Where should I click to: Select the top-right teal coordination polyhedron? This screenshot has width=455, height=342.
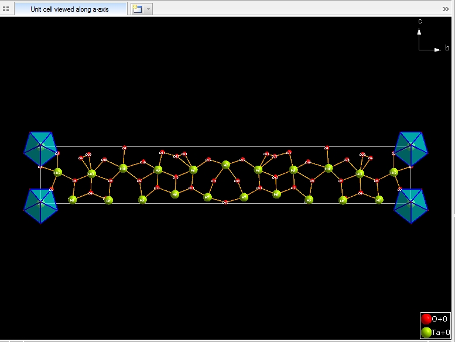[412, 149]
